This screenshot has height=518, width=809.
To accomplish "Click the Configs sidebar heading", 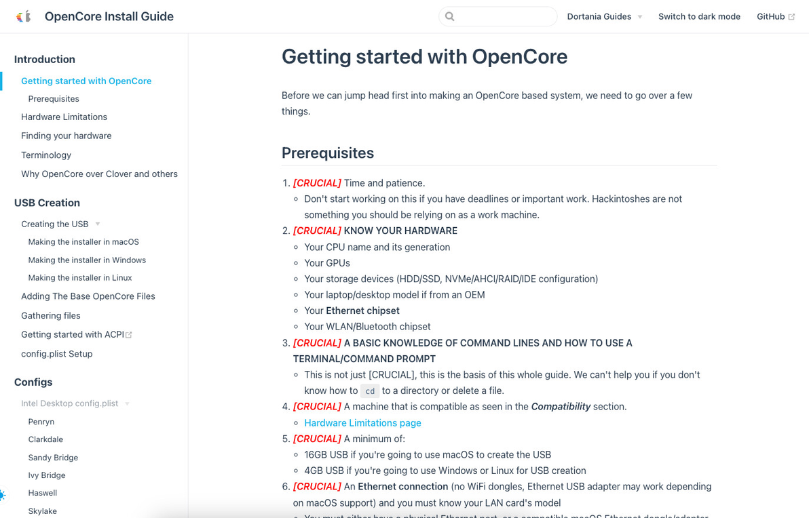I will point(33,382).
